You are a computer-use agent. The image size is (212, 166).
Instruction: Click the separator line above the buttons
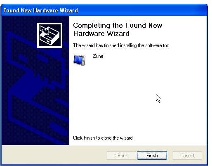click(104, 145)
